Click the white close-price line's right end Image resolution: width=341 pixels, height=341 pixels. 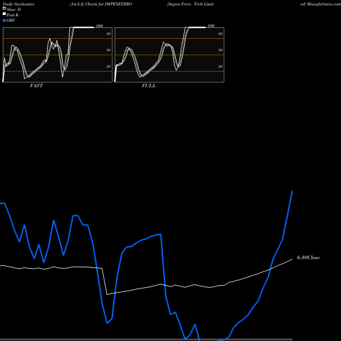click(292, 259)
